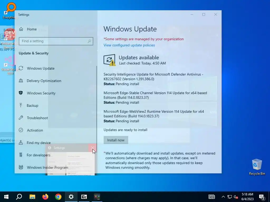
Task: Click the Troubleshoot wrench icon
Action: point(21,118)
